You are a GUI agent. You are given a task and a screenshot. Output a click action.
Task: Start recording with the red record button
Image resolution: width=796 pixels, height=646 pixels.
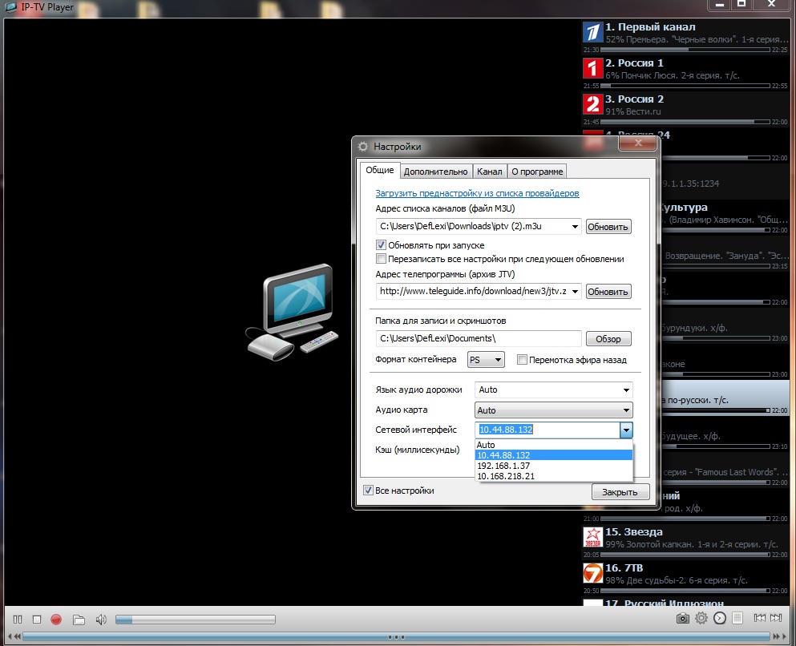[56, 619]
